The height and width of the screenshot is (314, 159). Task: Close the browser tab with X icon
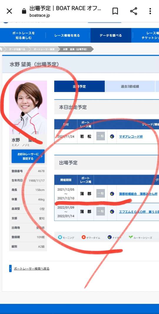(9, 11)
